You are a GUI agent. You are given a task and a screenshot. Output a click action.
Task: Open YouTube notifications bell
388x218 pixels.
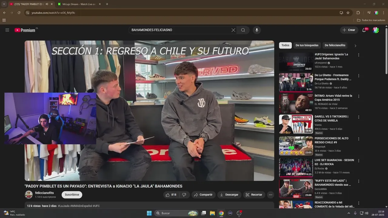[364, 30]
